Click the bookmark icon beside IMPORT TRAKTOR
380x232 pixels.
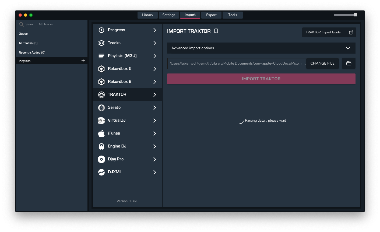click(216, 31)
